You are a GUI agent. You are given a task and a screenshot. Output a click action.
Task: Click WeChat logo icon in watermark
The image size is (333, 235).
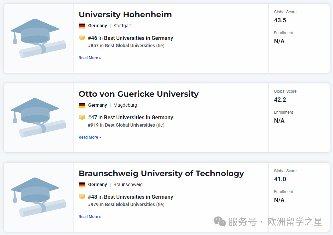[x=220, y=221]
